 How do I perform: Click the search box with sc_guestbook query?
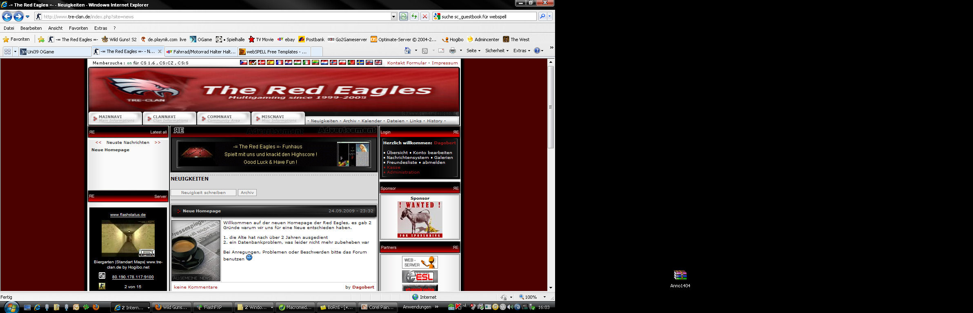pyautogui.click(x=485, y=17)
